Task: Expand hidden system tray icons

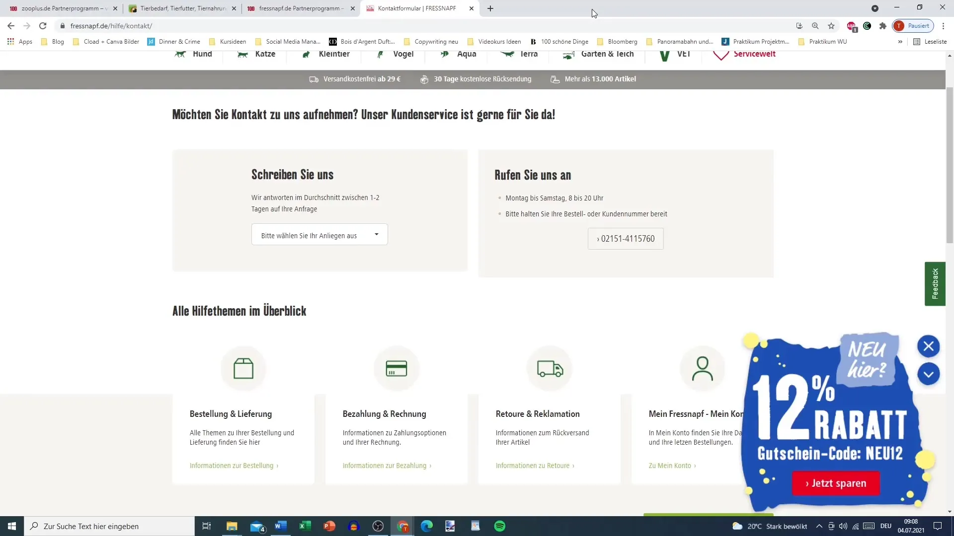Action: click(819, 526)
